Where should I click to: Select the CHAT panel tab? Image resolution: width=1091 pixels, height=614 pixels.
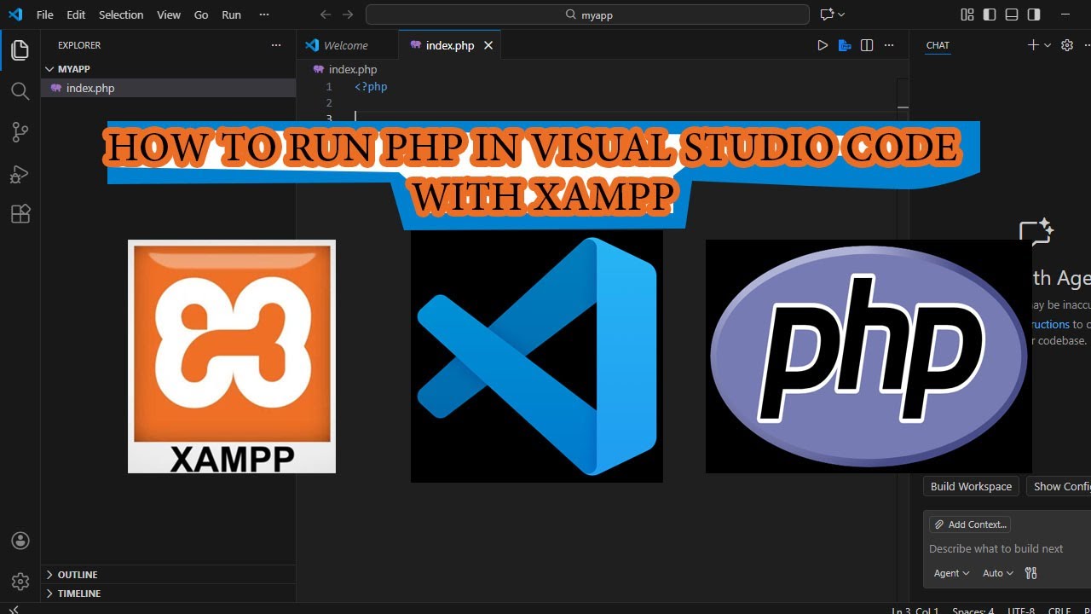pos(938,45)
